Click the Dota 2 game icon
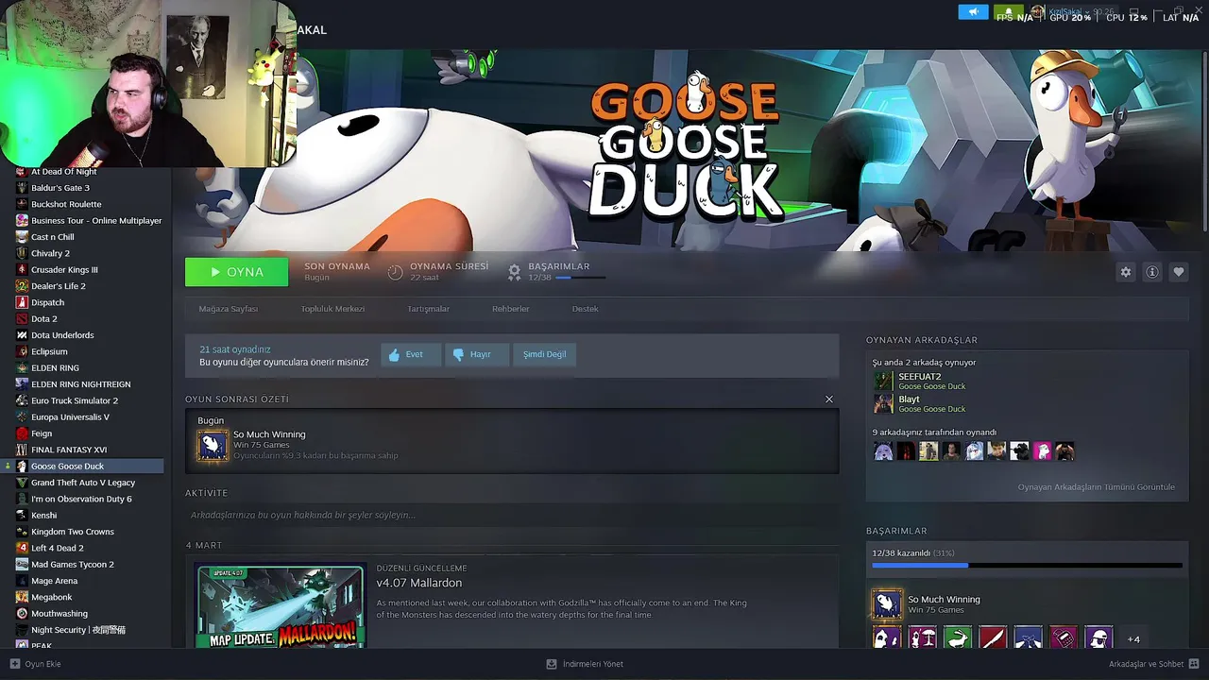The width and height of the screenshot is (1209, 680). tap(22, 318)
